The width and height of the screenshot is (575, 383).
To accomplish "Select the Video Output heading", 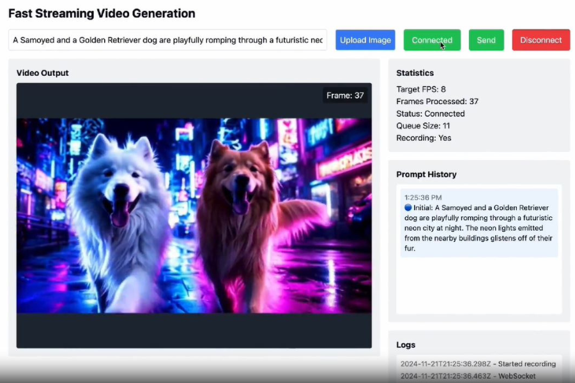I will click(43, 73).
